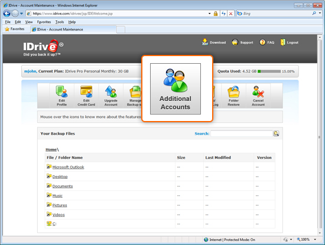Refresh the page with the refresh icon
The width and height of the screenshot is (325, 245).
(x=223, y=14)
